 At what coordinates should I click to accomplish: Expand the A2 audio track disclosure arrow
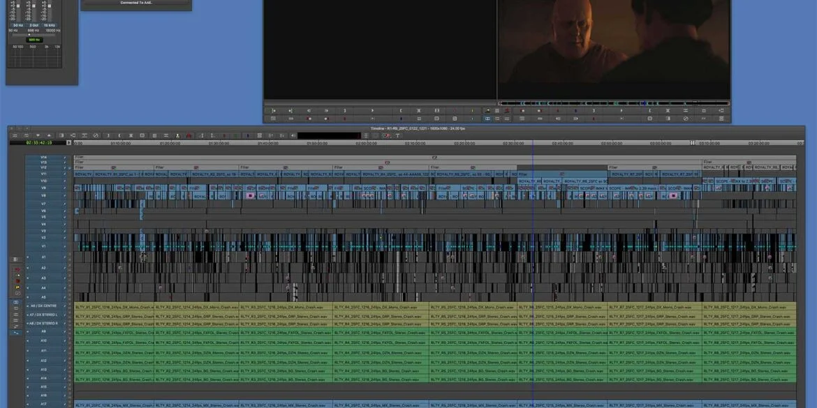point(28,268)
